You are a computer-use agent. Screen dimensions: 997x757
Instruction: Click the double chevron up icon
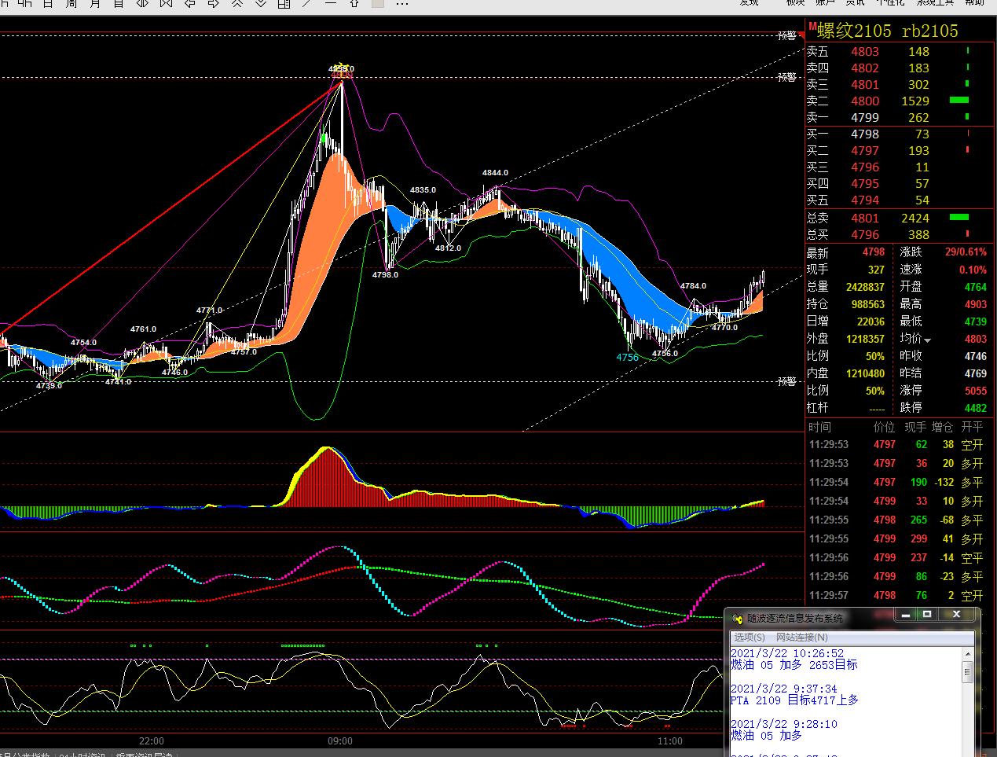(x=236, y=3)
